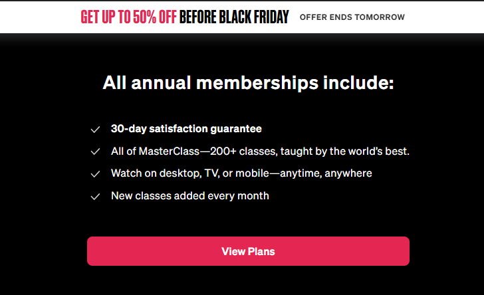Select the 200+ classes text

click(244, 151)
